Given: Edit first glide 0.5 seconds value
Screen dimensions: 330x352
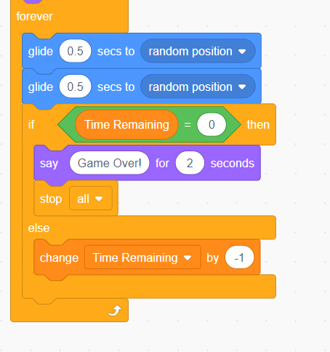Looking at the screenshot, I should click(x=75, y=51).
